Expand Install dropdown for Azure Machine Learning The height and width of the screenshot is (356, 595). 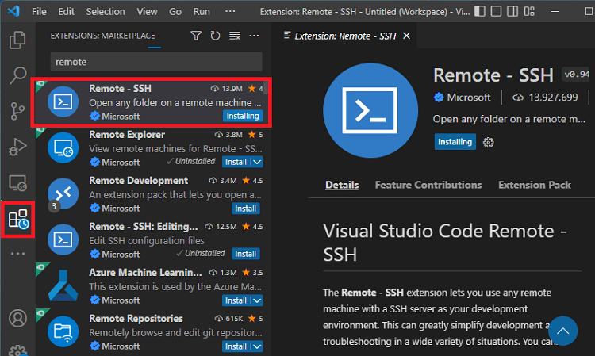[x=257, y=300]
